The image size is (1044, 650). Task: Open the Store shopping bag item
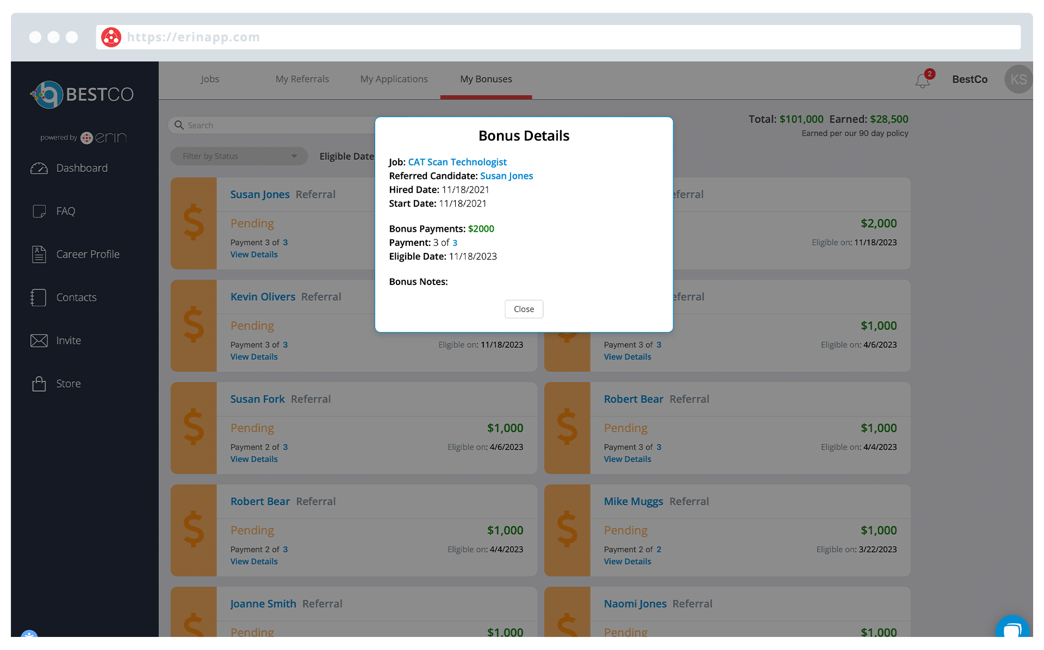tap(55, 383)
